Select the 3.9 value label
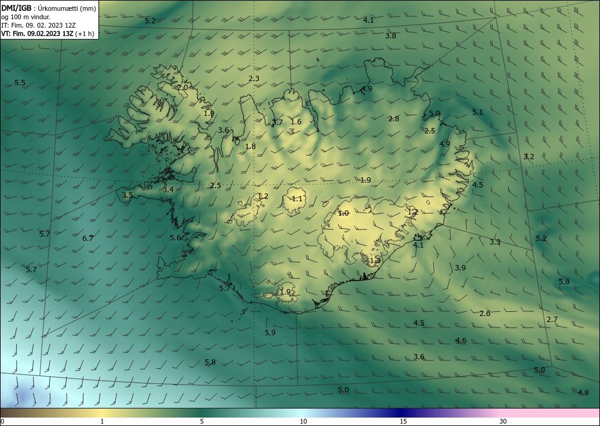This screenshot has height=426, width=600. click(x=460, y=268)
